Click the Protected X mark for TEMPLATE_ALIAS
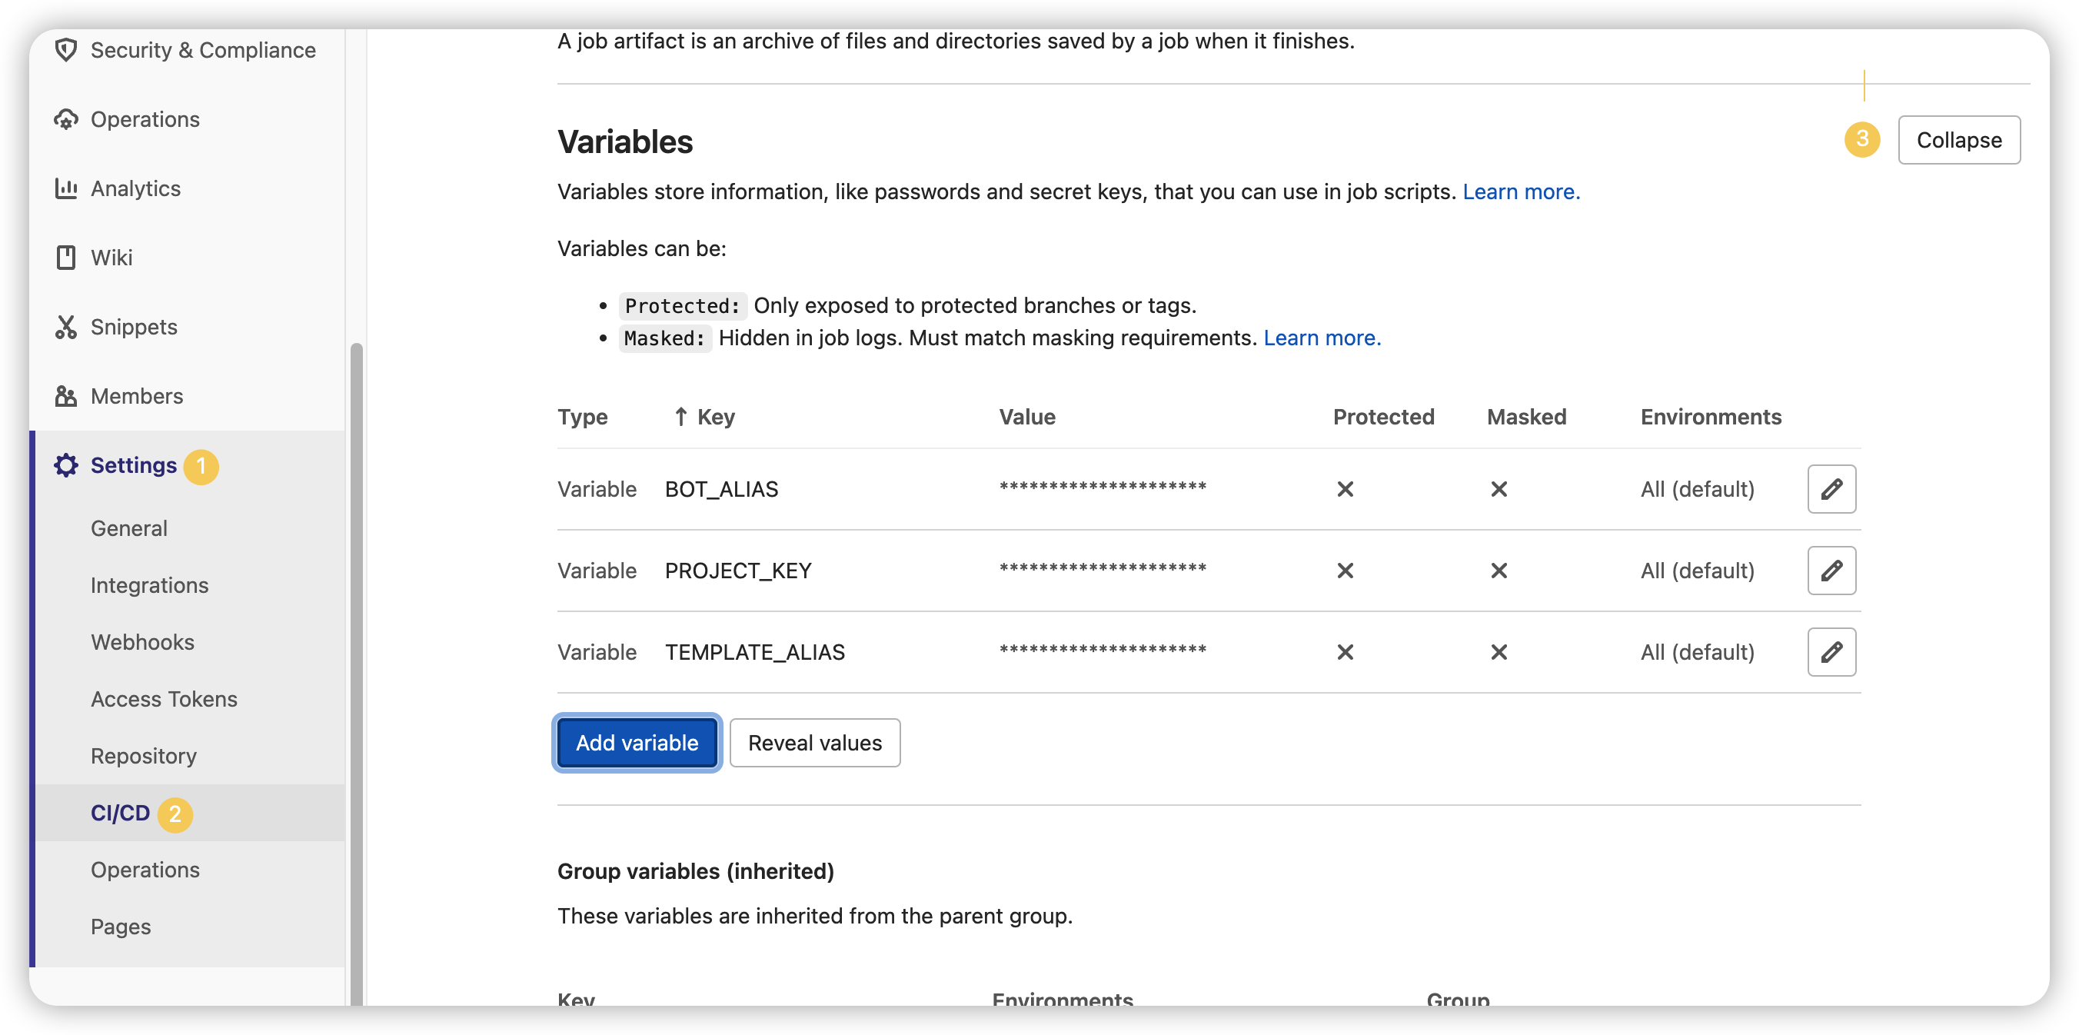 point(1345,652)
